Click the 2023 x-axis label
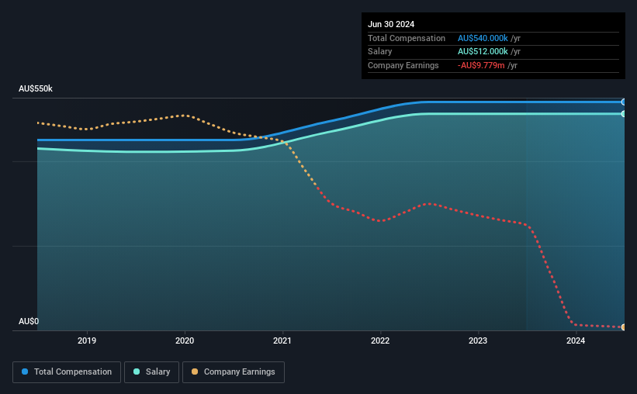The height and width of the screenshot is (394, 637). click(x=478, y=340)
